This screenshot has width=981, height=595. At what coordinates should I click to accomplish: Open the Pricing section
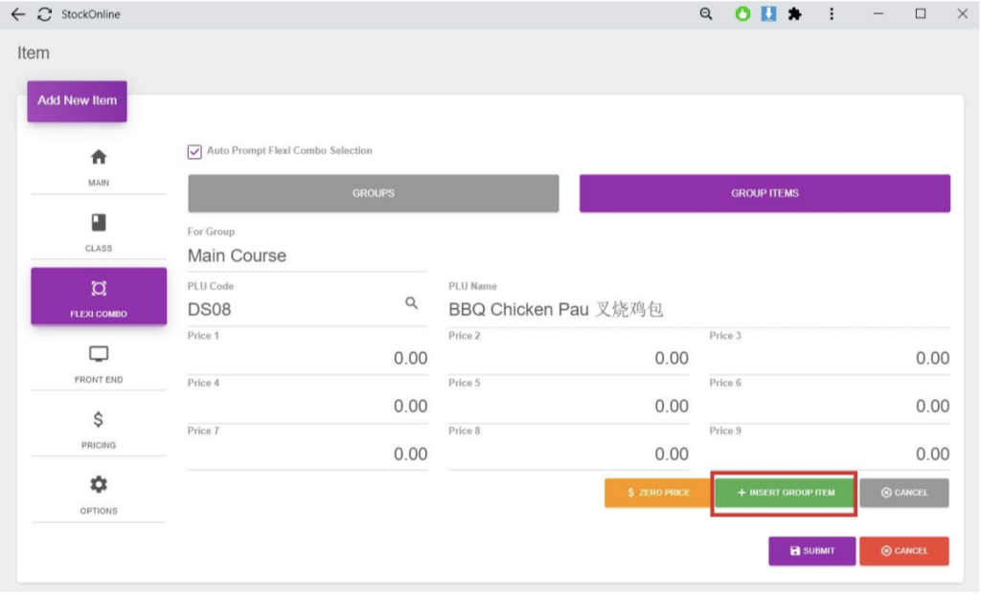(98, 429)
